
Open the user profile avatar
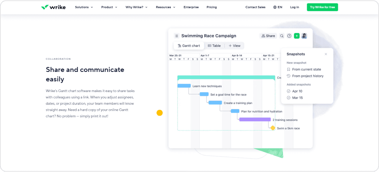point(304,36)
